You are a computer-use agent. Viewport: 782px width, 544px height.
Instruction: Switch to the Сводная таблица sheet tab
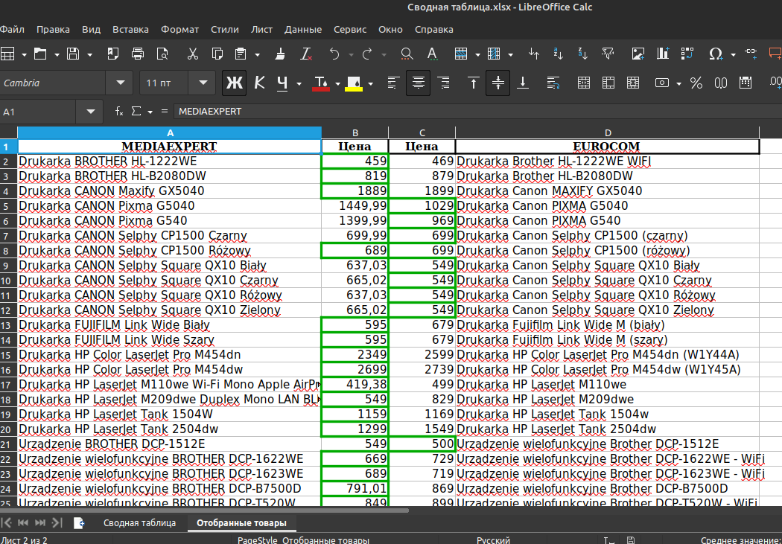(x=140, y=522)
